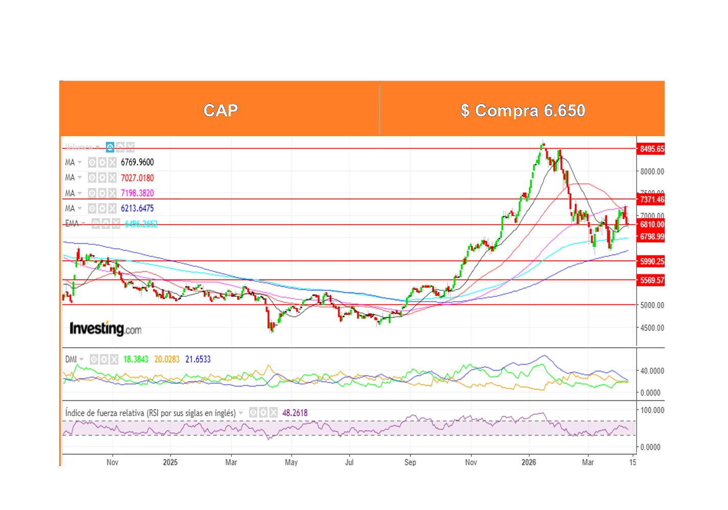Remove the MA 6213.6475 indicator
728x510 pixels.
point(112,209)
